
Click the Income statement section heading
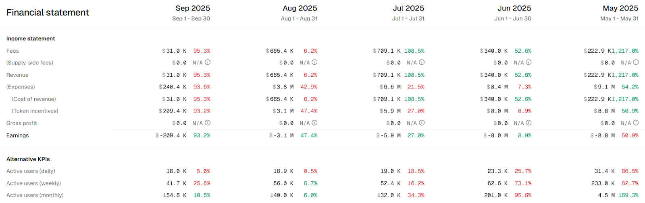[31, 39]
